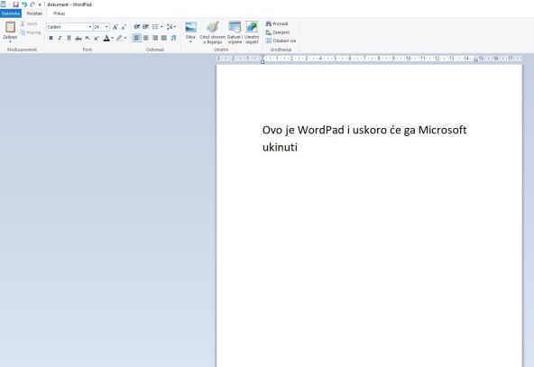This screenshot has height=367, width=534.
Task: Open the bullet list style dropdown arrow
Action: [x=161, y=26]
